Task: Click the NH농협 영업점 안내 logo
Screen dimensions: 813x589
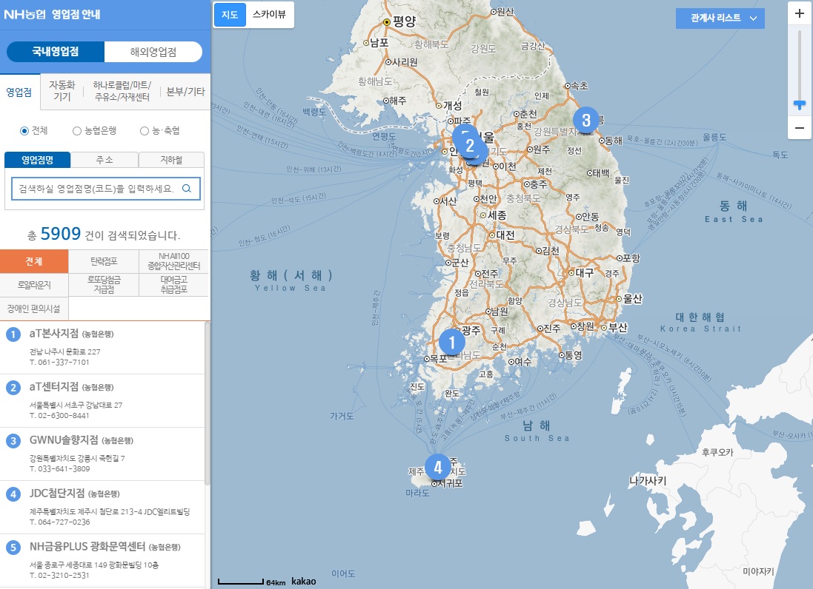Action: 52,14
